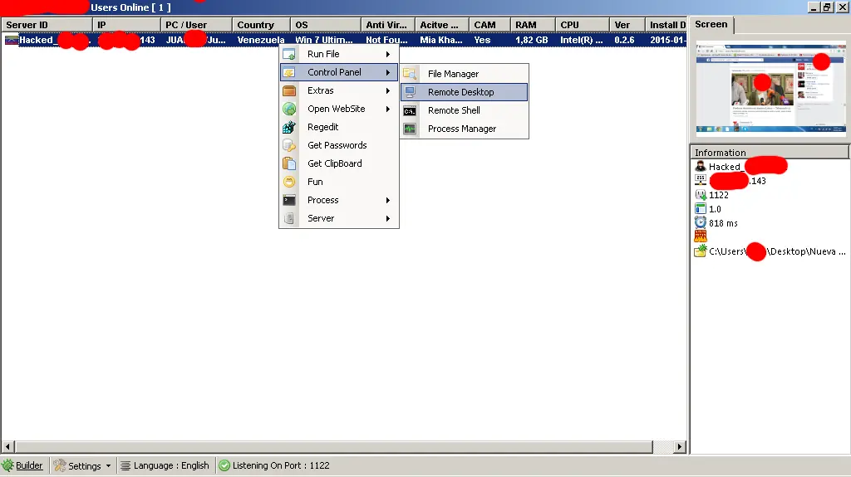Viewport: 851px width, 477px height.
Task: Click the Control Panel menu icon
Action: coord(289,72)
